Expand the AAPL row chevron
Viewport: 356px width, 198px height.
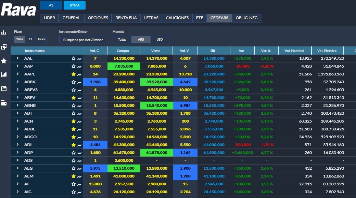pyautogui.click(x=17, y=74)
